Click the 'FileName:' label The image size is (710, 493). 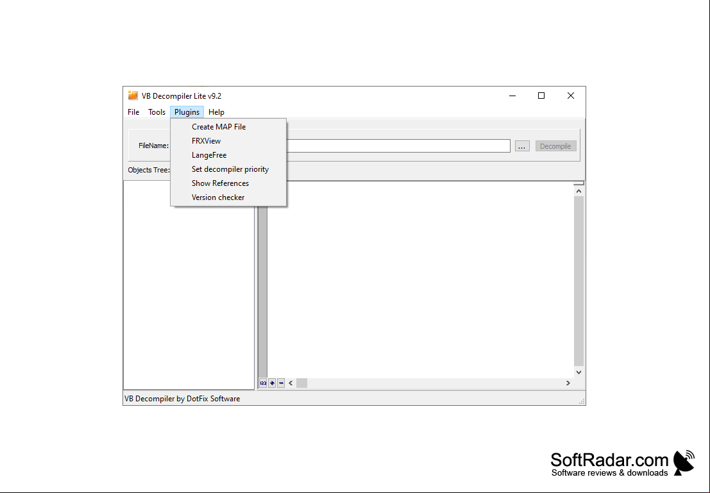pyautogui.click(x=153, y=146)
